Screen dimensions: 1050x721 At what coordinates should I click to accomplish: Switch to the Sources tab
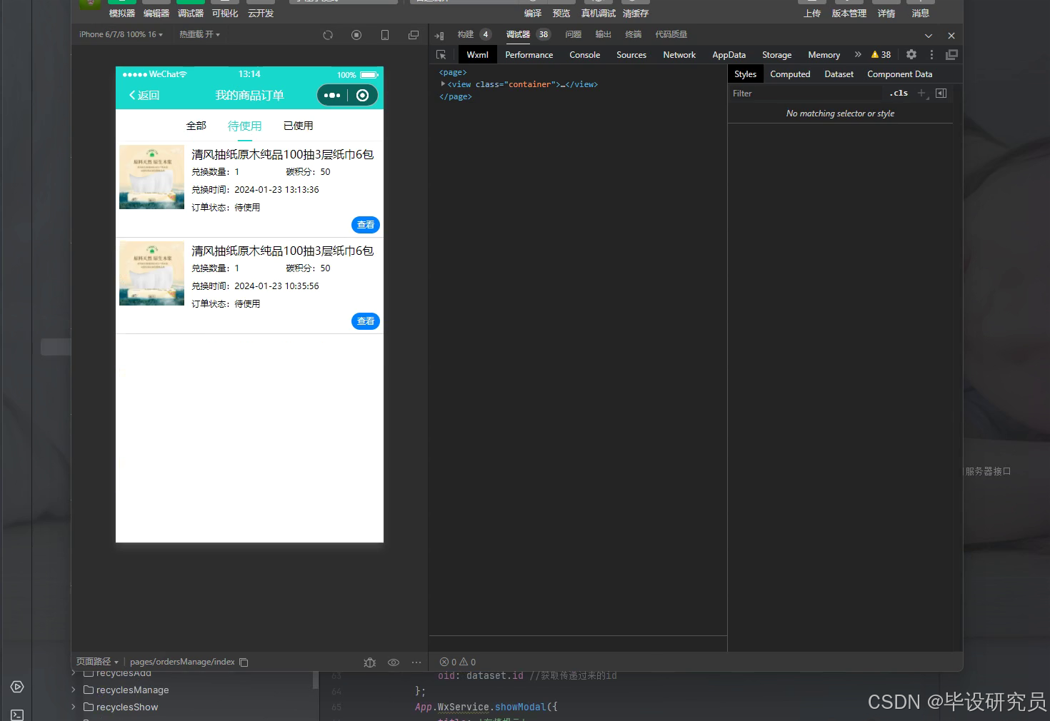[631, 55]
